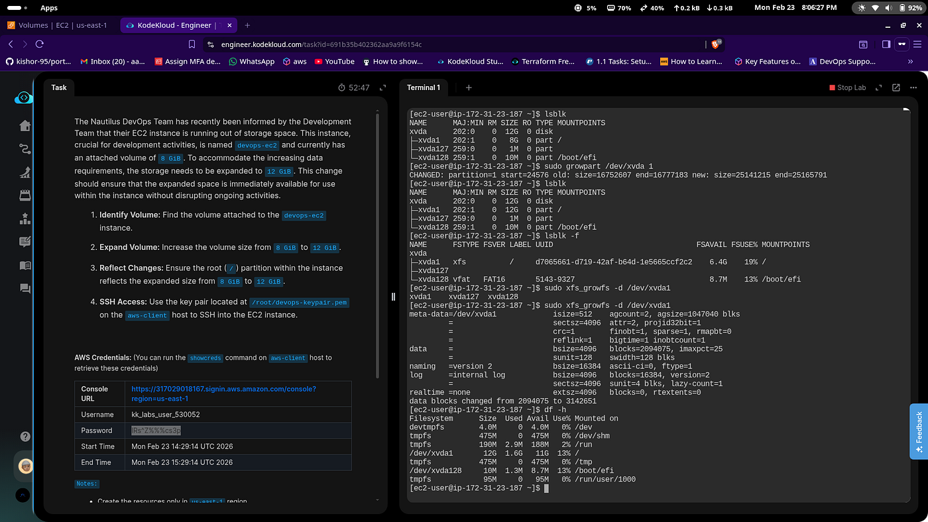Open the growth chart sidebar icon
Viewport: 928px width, 522px height.
click(25, 172)
